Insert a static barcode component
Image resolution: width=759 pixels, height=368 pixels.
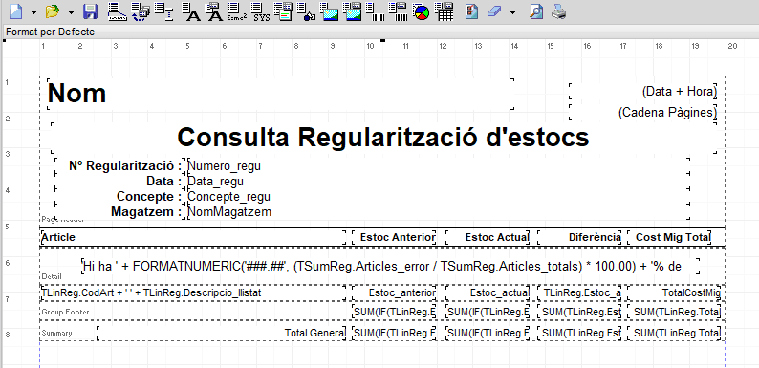pos(376,11)
